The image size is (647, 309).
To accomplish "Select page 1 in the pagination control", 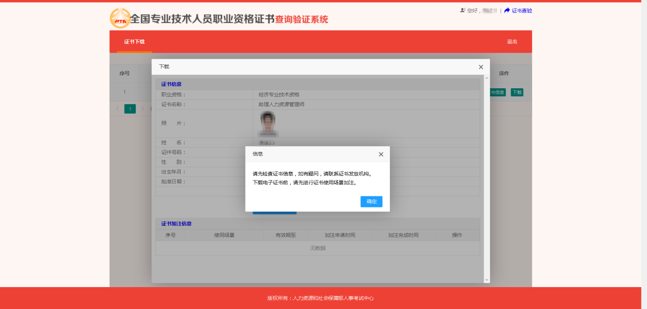I will pyautogui.click(x=130, y=109).
